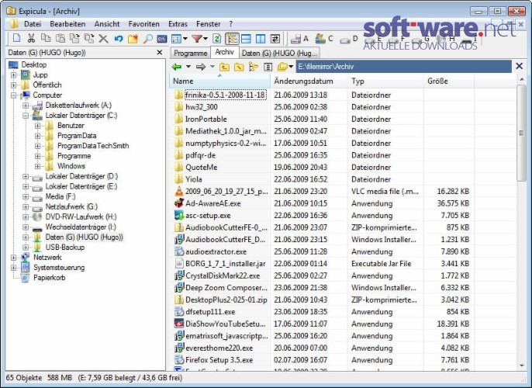The width and height of the screenshot is (532, 388).
Task: Select the IronPortable folder
Action: [x=206, y=120]
